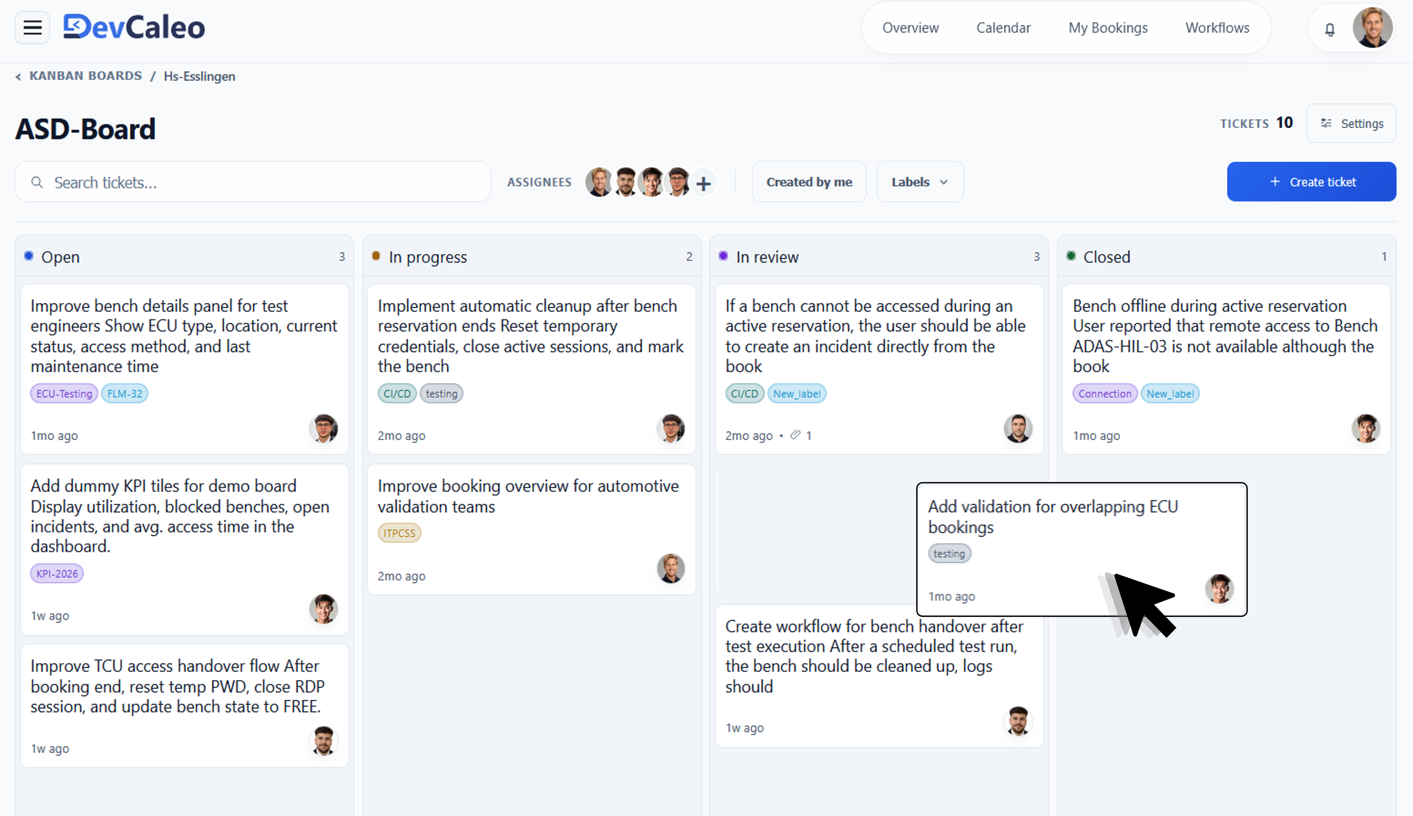The height and width of the screenshot is (816, 1413).
Task: Click assignee avatar on KPI tiles ticket
Action: (323, 609)
